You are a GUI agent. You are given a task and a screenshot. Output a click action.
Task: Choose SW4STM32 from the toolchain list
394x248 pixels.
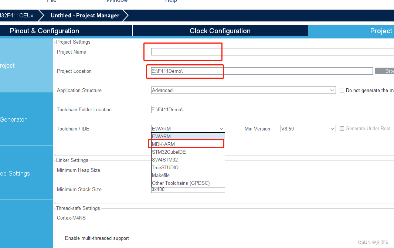188,160
